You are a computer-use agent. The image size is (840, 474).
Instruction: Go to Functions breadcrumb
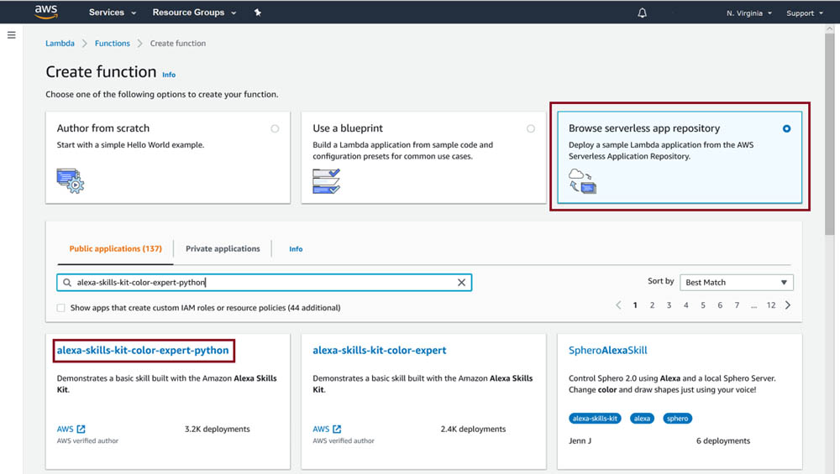point(113,44)
